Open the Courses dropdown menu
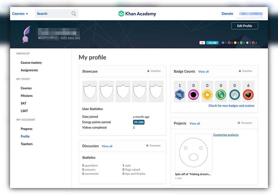The image size is (278, 195). (x=20, y=14)
